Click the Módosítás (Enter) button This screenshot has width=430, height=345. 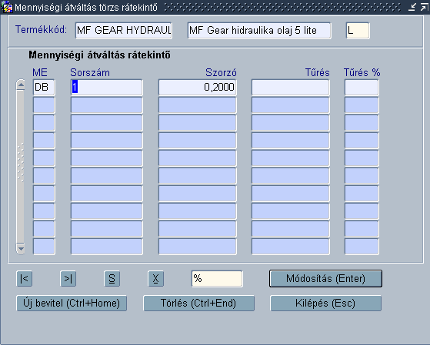coord(325,279)
